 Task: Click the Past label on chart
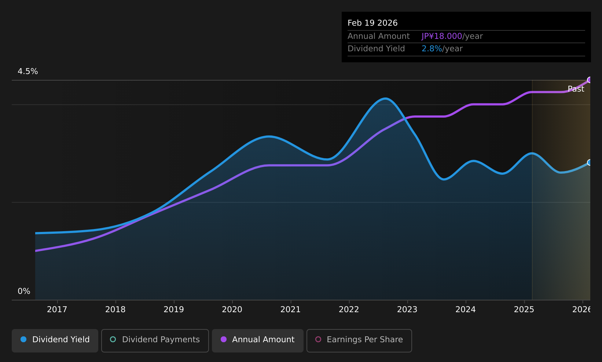point(576,89)
